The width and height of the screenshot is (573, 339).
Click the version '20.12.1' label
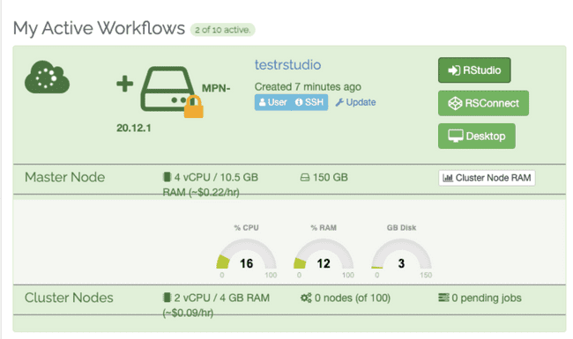click(x=133, y=128)
